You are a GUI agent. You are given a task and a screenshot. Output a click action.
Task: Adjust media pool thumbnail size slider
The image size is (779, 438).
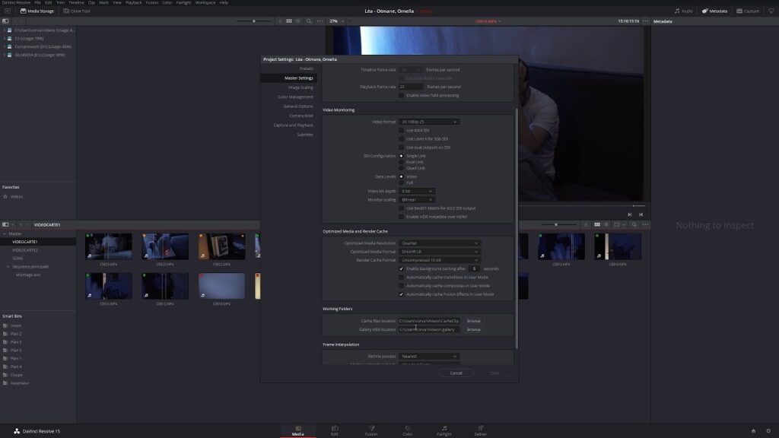(x=556, y=224)
